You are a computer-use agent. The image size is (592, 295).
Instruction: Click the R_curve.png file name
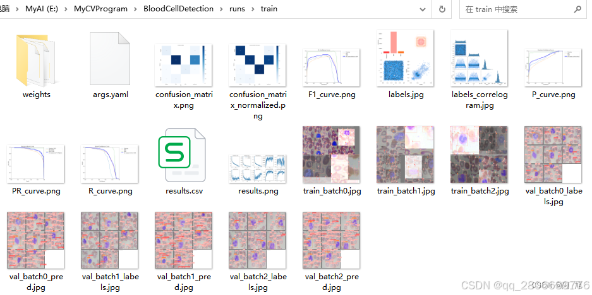(x=110, y=190)
